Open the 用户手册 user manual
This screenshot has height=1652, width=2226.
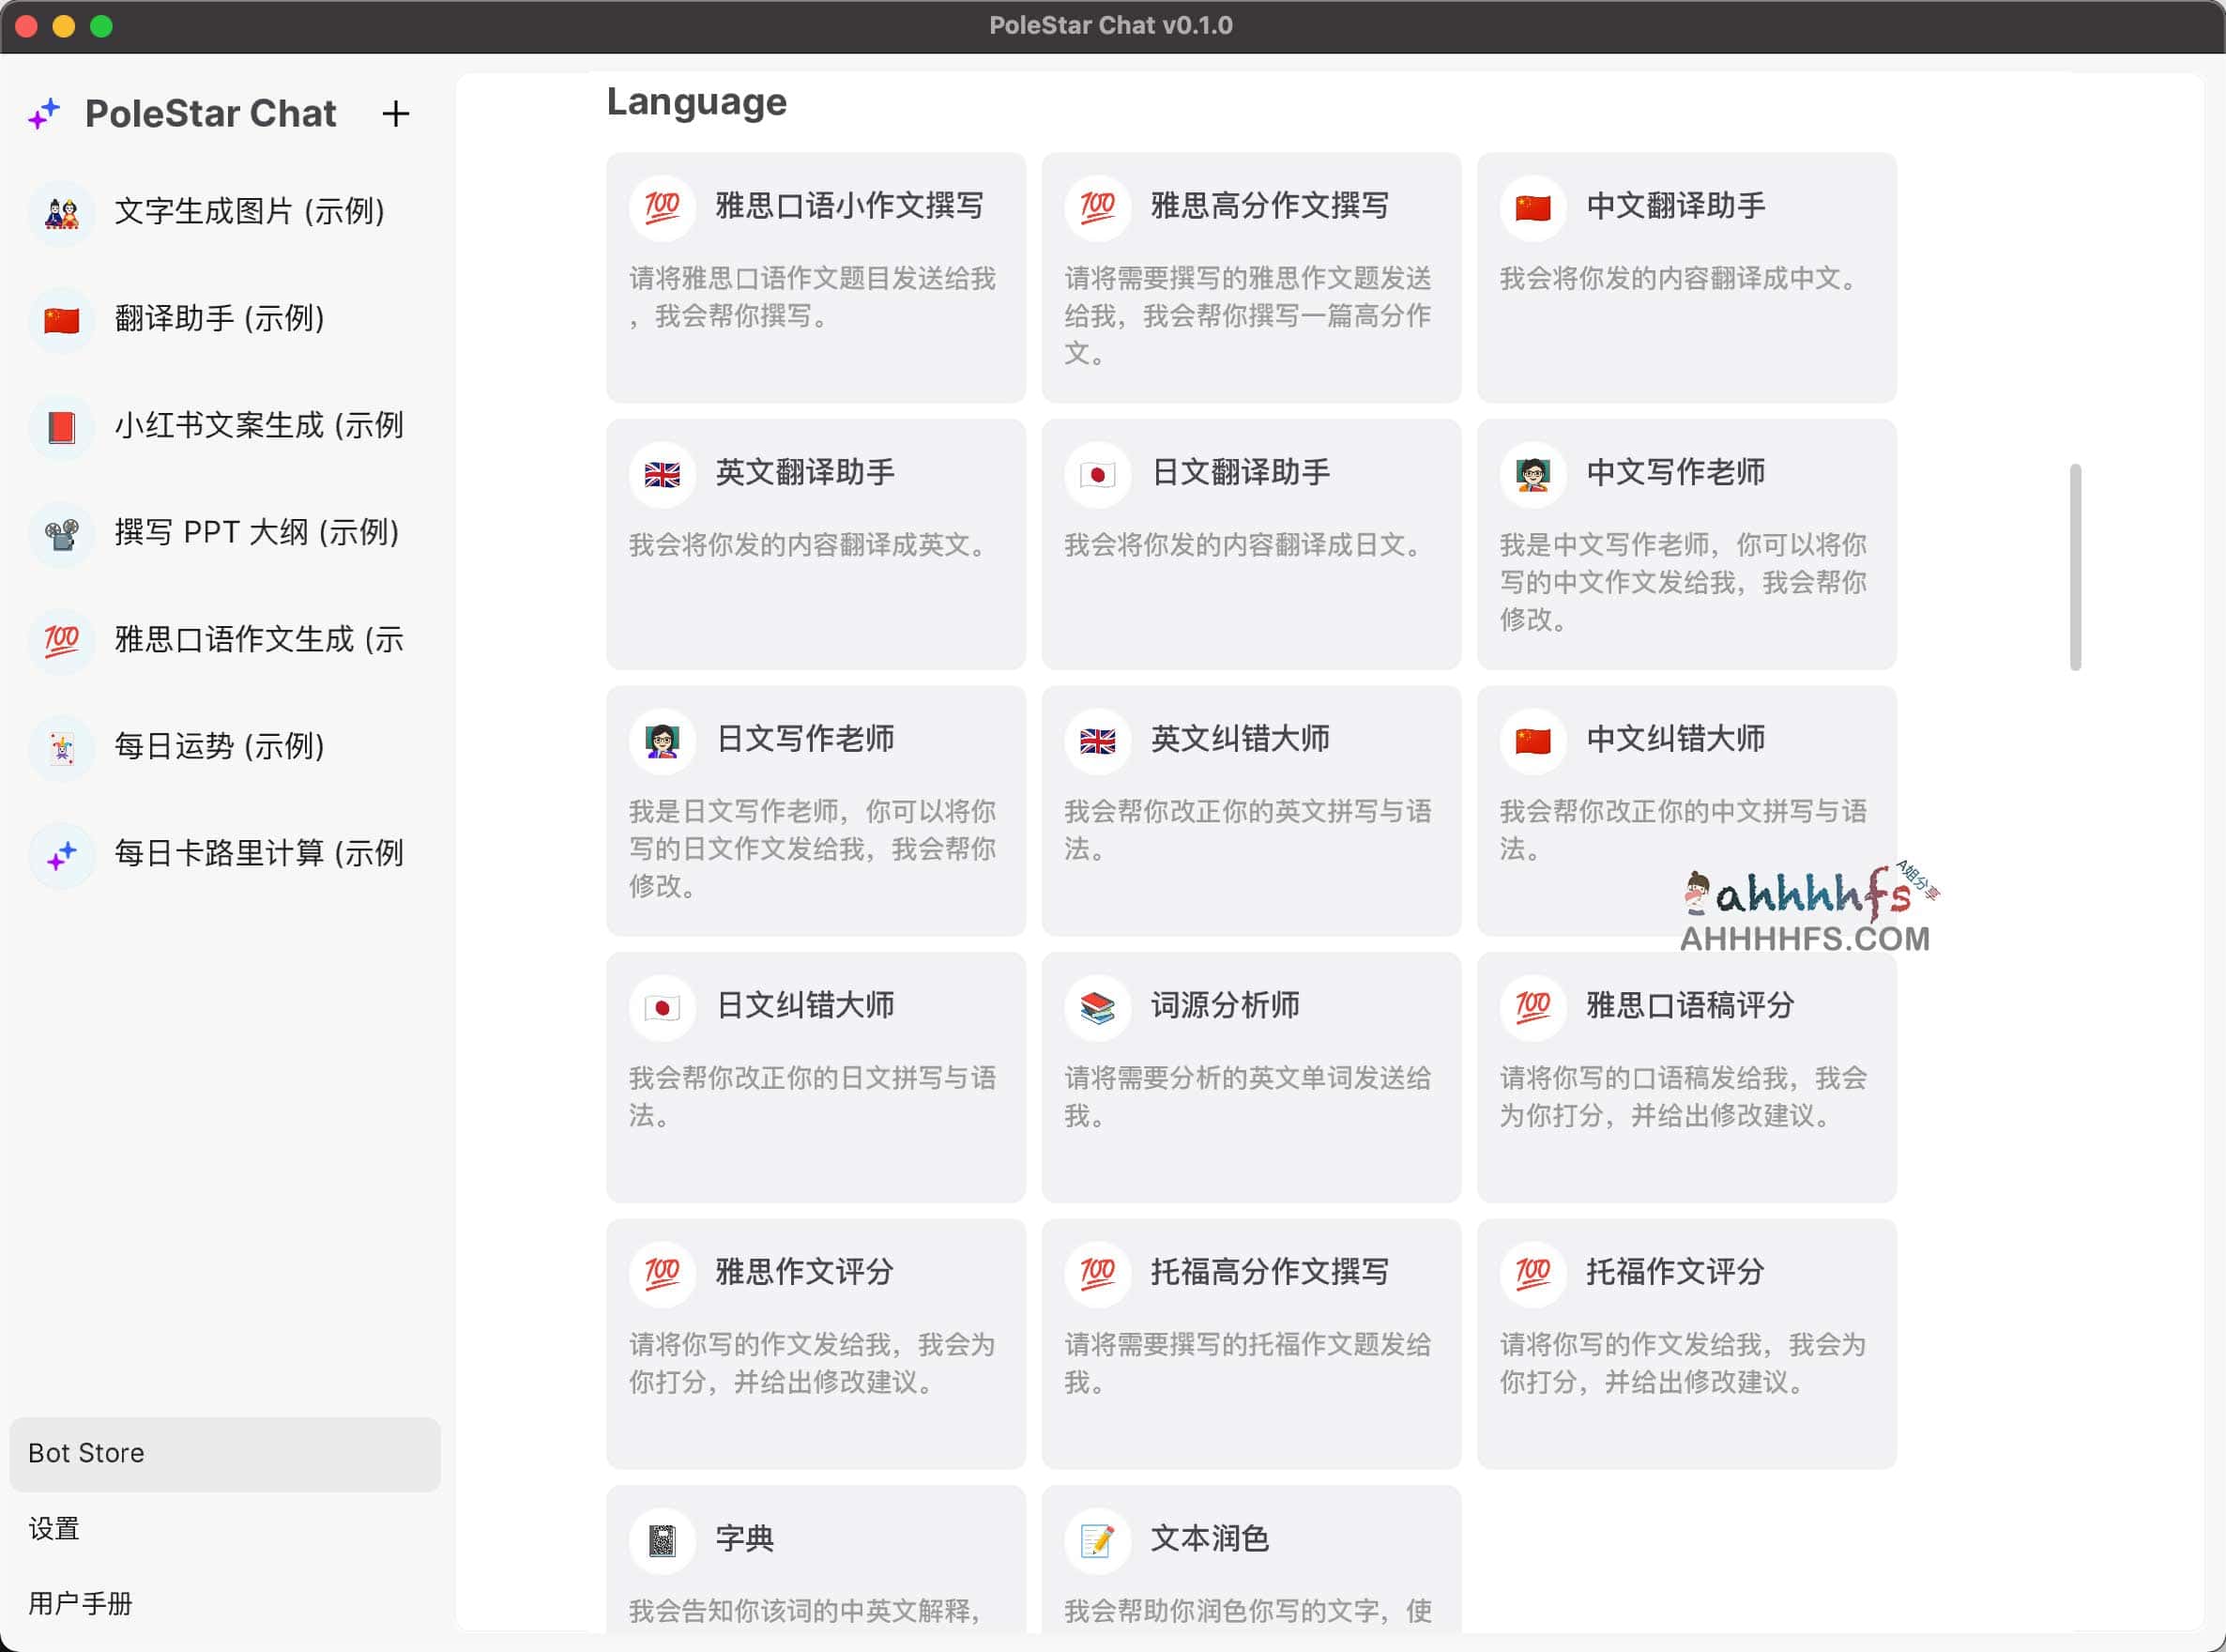coord(80,1603)
